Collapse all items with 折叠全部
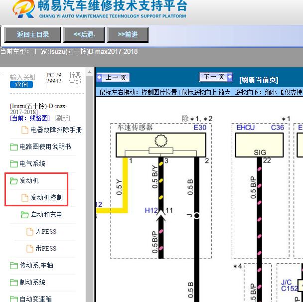The width and height of the screenshot is (303, 302). click(x=75, y=78)
